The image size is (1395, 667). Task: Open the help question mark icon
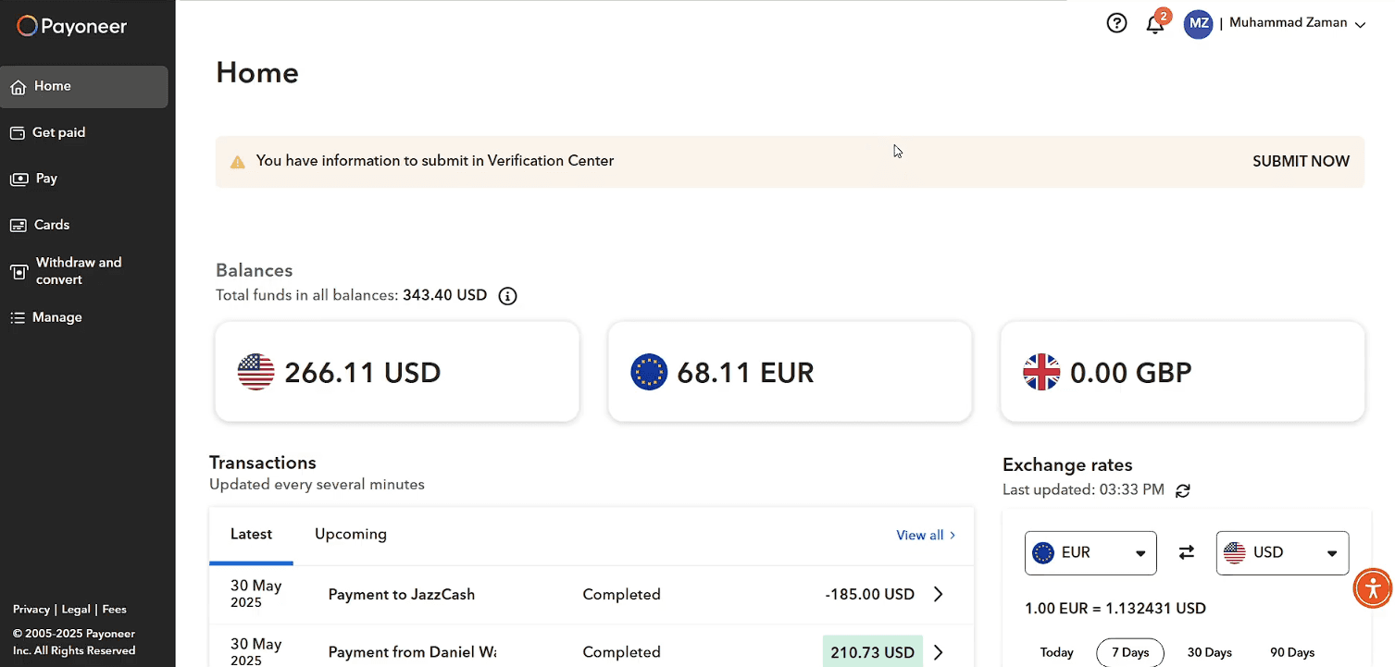(x=1116, y=24)
